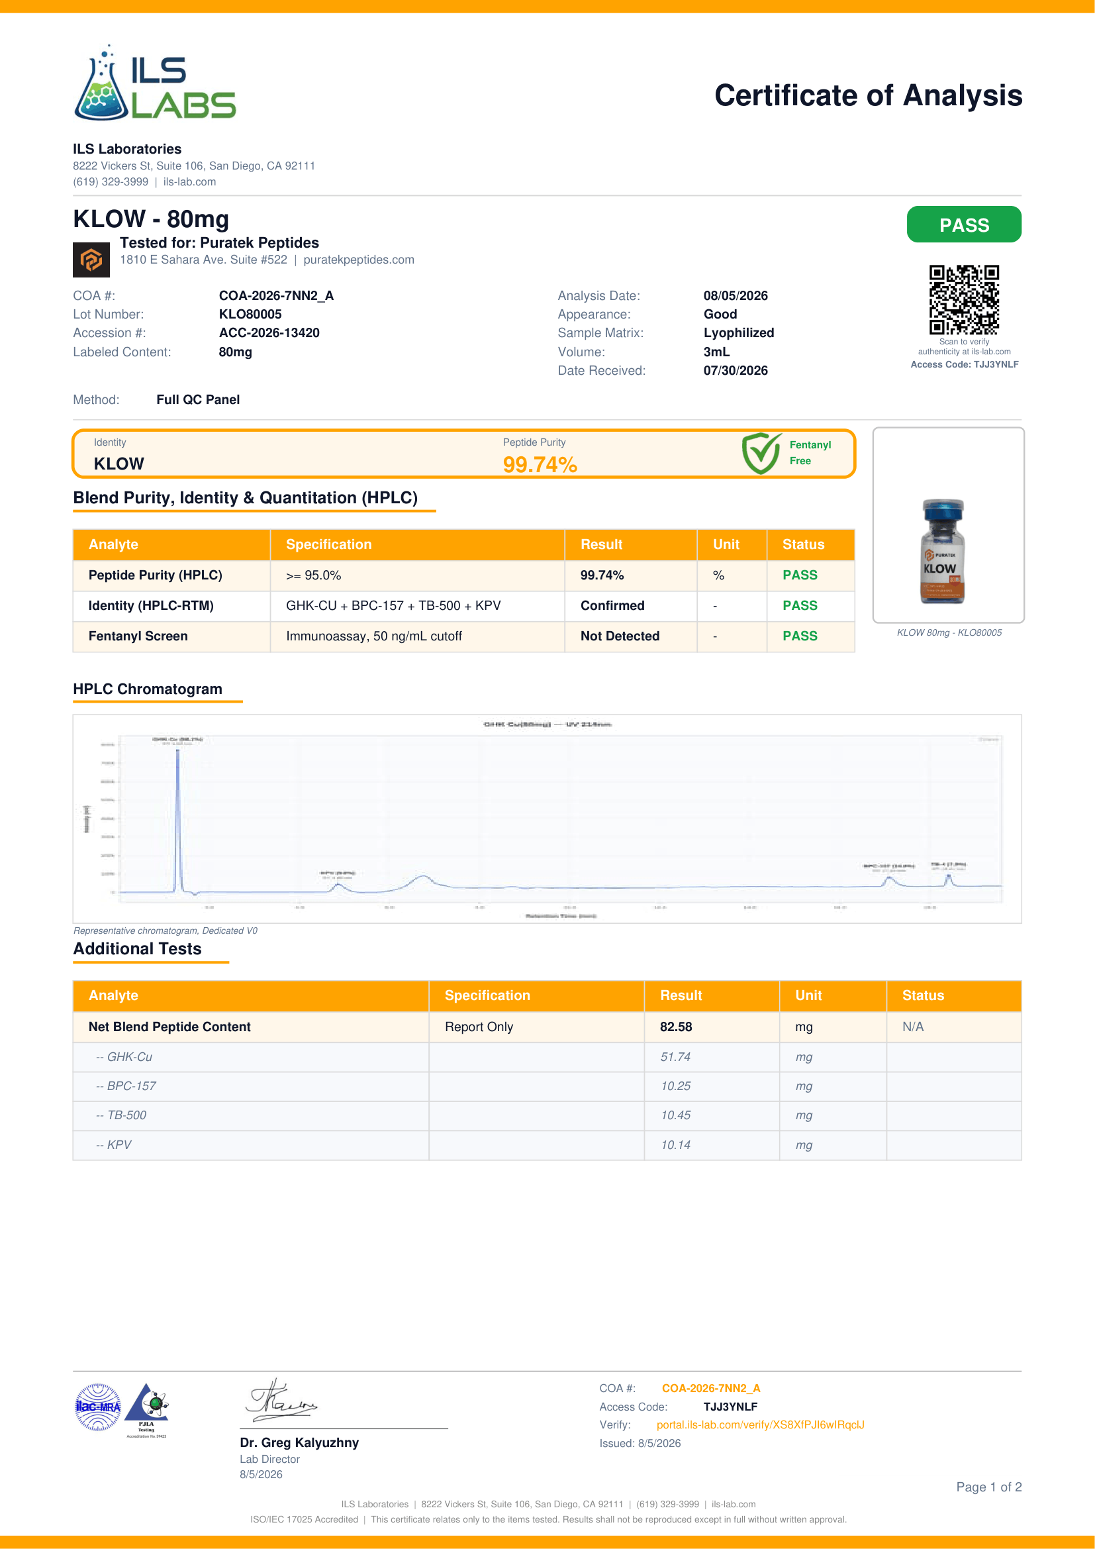Click the PASS status in Fentanyl Screen row
The height and width of the screenshot is (1549, 1095).
(x=800, y=636)
